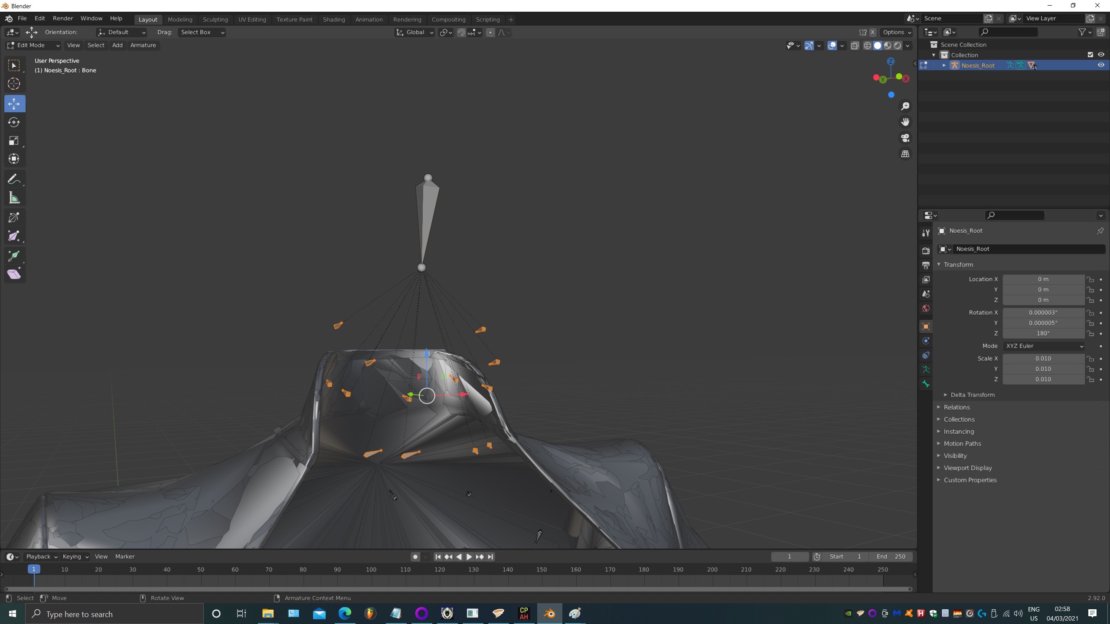This screenshot has width=1110, height=624.
Task: Open the Render menu
Action: click(x=63, y=19)
